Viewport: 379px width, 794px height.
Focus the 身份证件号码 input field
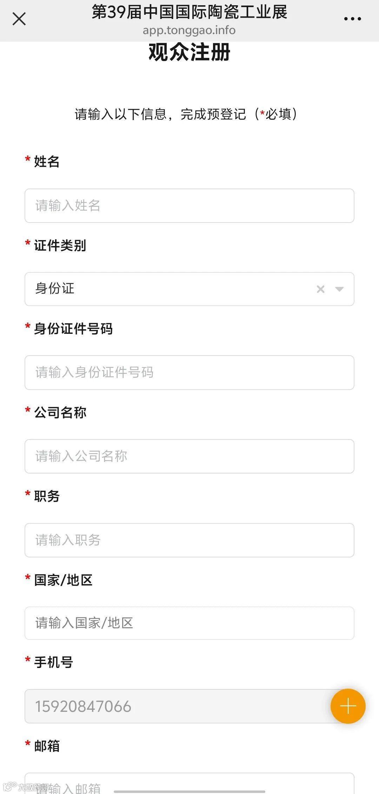[x=189, y=372]
